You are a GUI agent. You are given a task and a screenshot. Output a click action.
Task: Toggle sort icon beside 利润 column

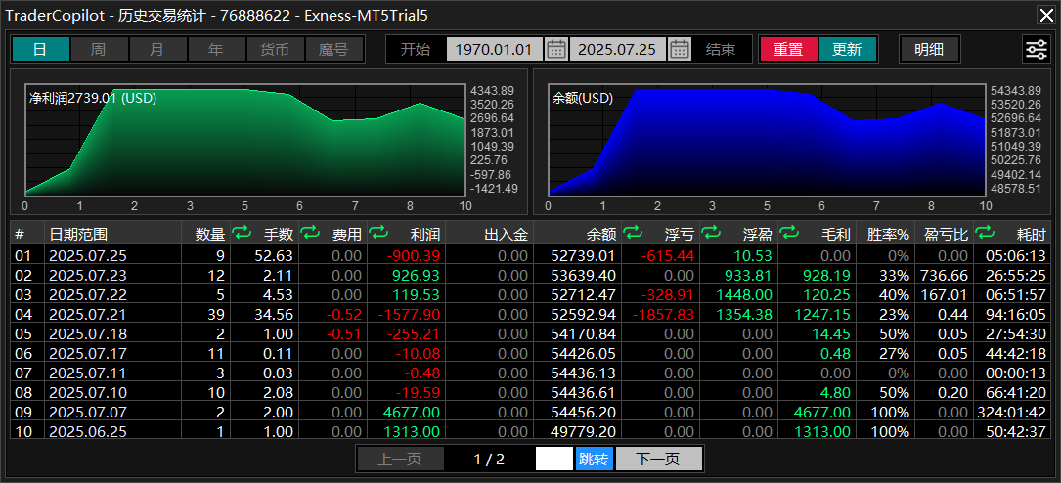click(x=378, y=234)
